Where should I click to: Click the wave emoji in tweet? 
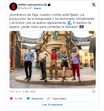click(x=70, y=23)
